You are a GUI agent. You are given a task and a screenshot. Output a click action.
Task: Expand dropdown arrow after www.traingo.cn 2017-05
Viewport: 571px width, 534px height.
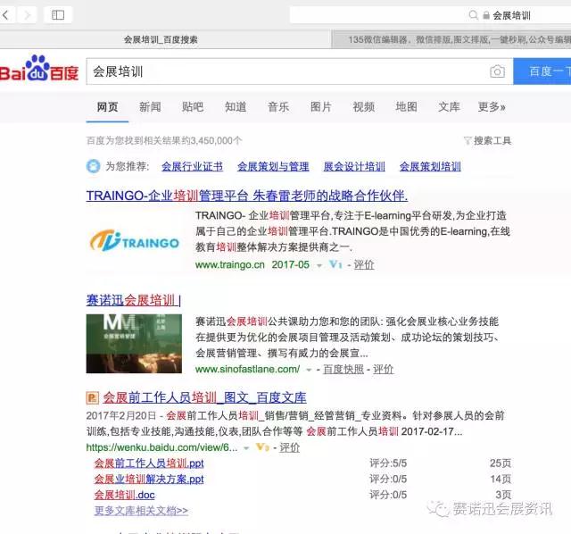click(319, 265)
